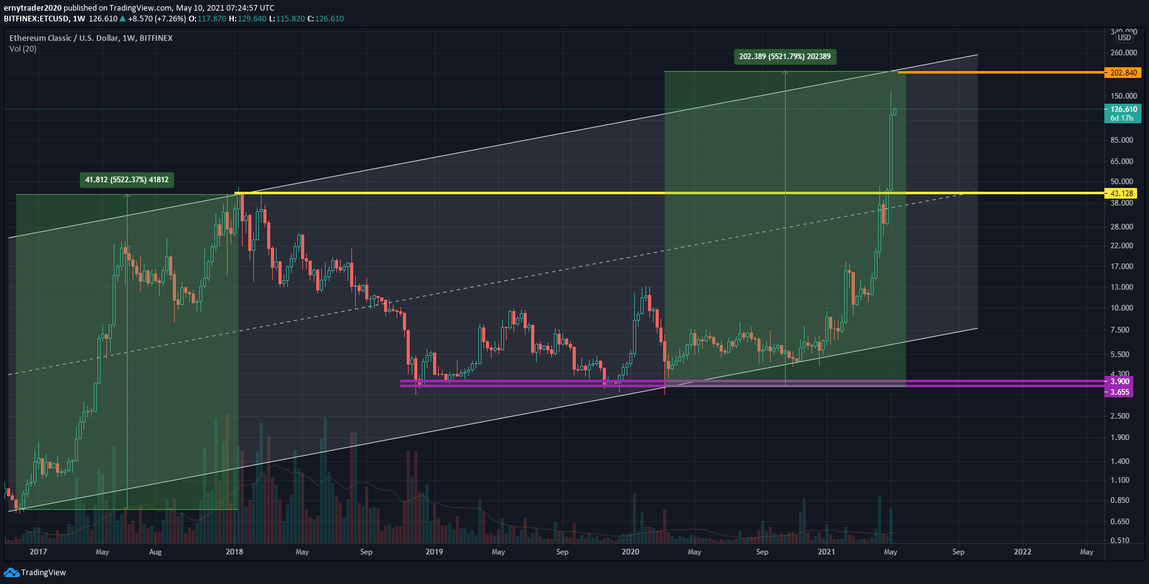
Task: Select the purple 3.900 price label
Action: pyautogui.click(x=1119, y=382)
